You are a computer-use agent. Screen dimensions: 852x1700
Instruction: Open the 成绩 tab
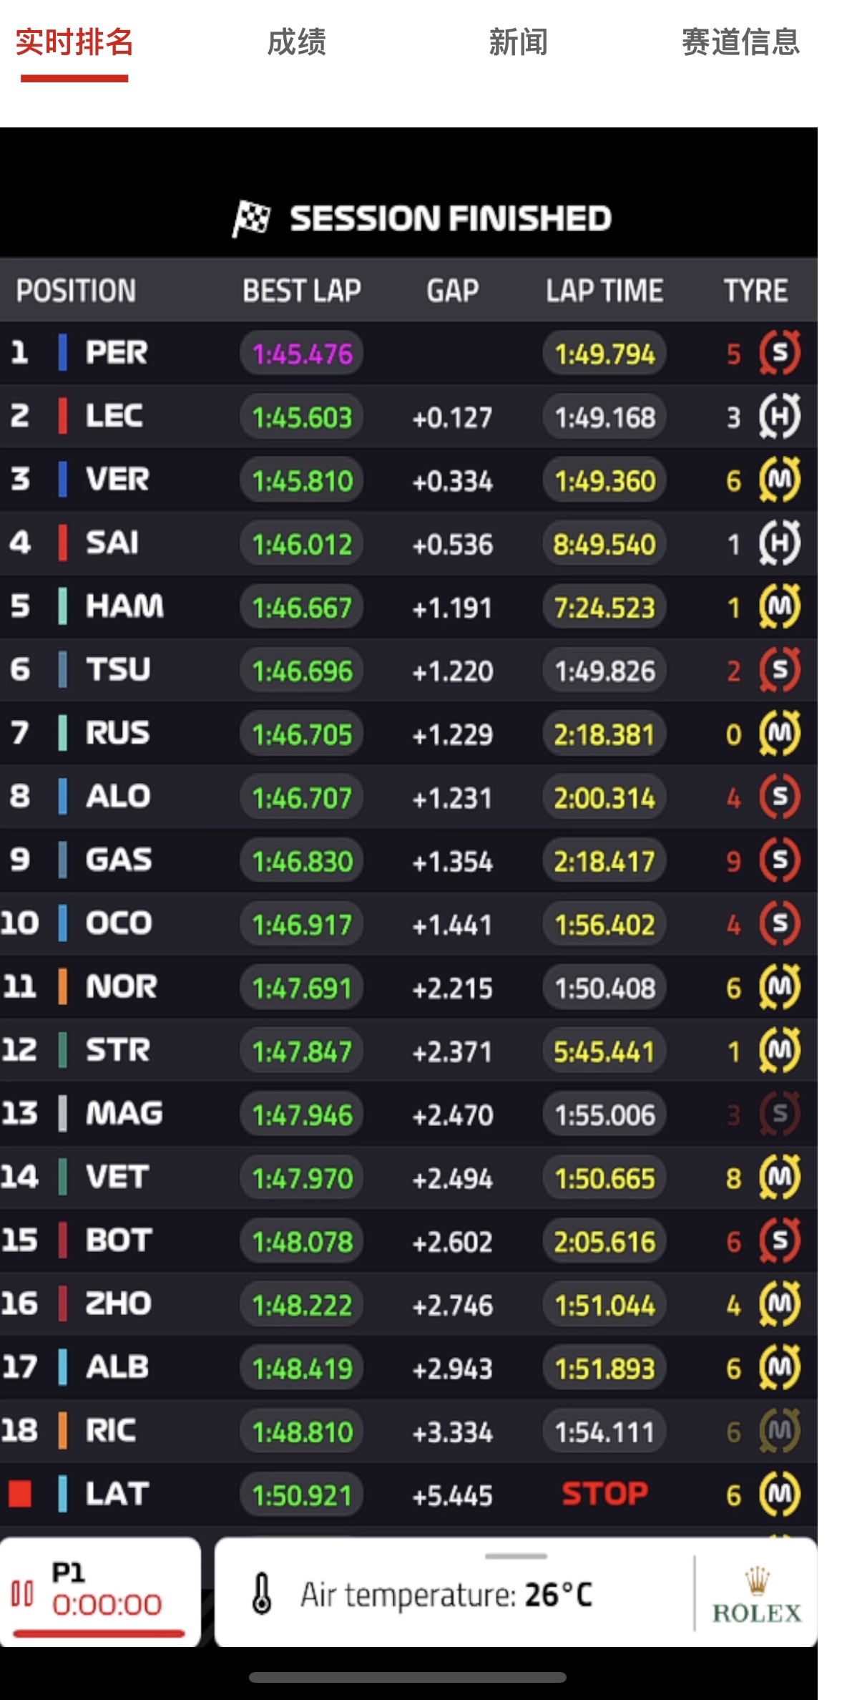(x=296, y=43)
